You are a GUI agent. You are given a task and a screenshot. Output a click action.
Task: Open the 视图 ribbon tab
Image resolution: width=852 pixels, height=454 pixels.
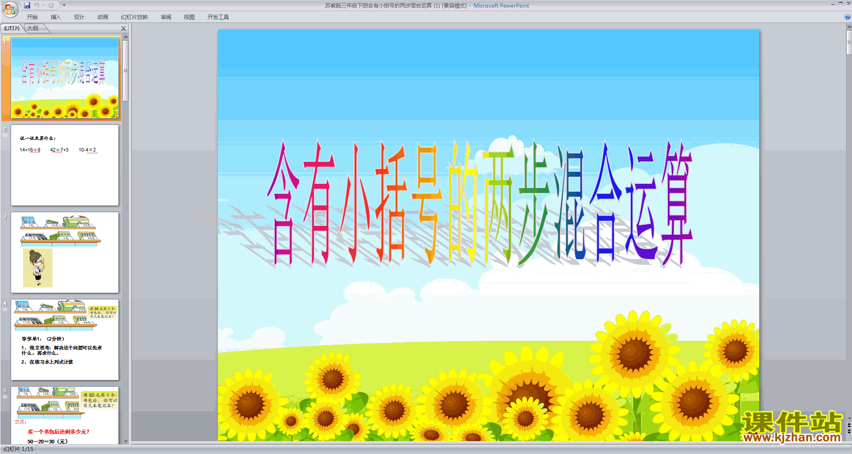coord(189,17)
